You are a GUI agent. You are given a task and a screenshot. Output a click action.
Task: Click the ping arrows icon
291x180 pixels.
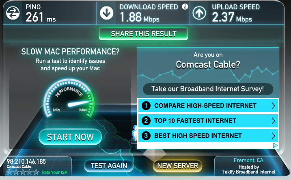(x=13, y=13)
